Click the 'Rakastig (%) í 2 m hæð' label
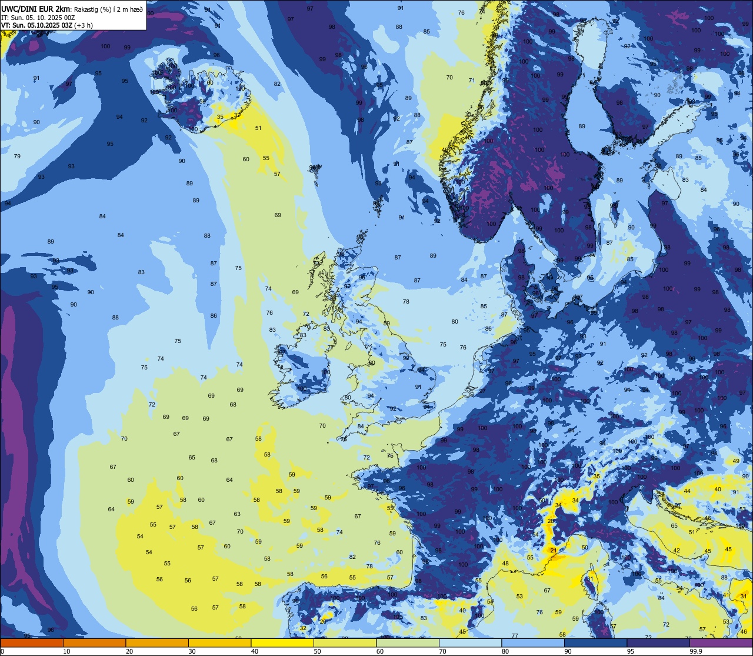This screenshot has height=656, width=753. point(108,9)
